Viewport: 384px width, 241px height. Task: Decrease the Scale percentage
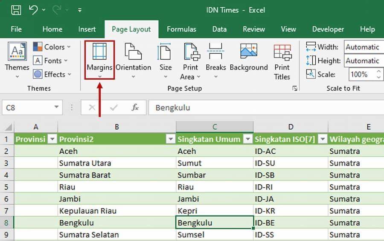pyautogui.click(x=378, y=77)
